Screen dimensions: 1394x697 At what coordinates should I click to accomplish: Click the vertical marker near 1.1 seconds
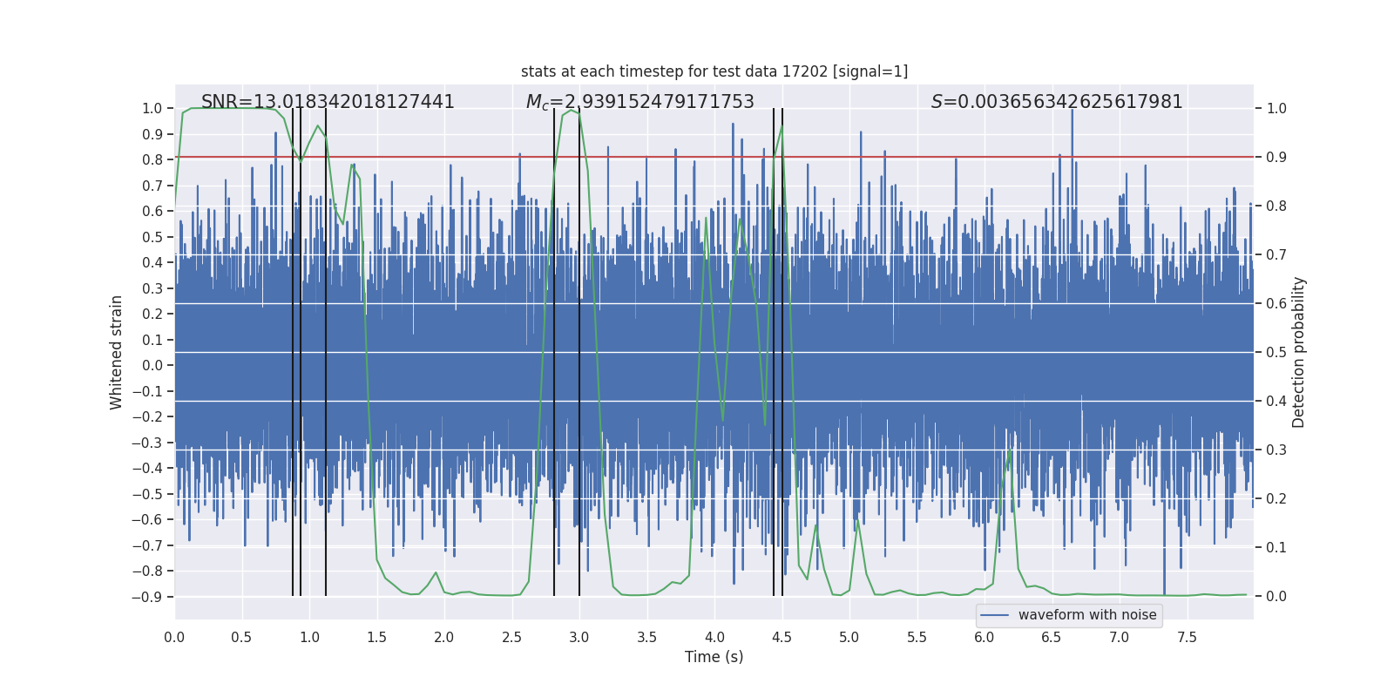[326, 352]
